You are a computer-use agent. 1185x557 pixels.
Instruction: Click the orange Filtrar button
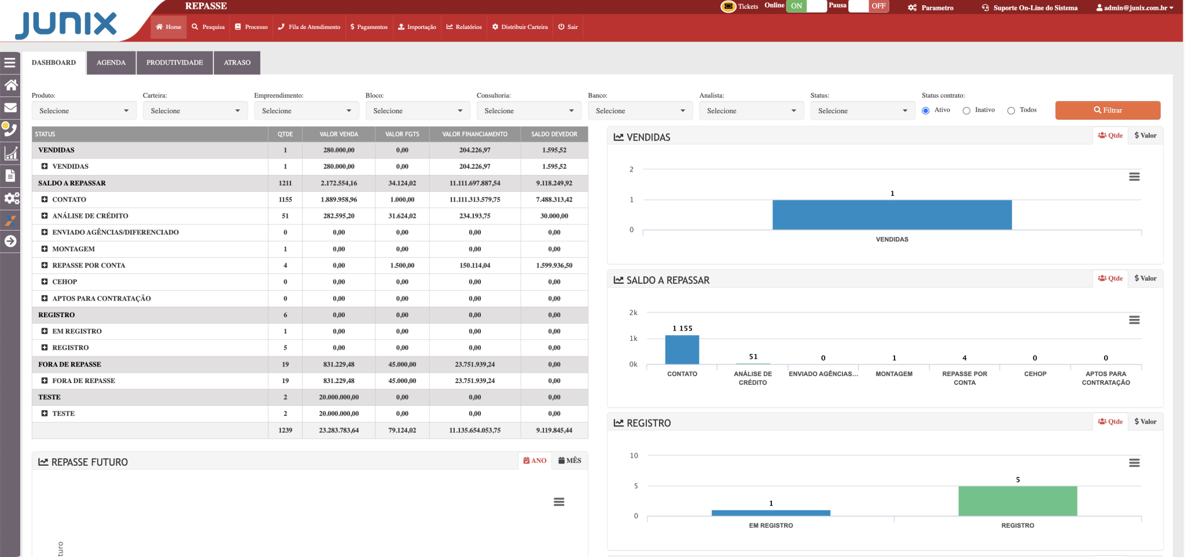pyautogui.click(x=1107, y=110)
